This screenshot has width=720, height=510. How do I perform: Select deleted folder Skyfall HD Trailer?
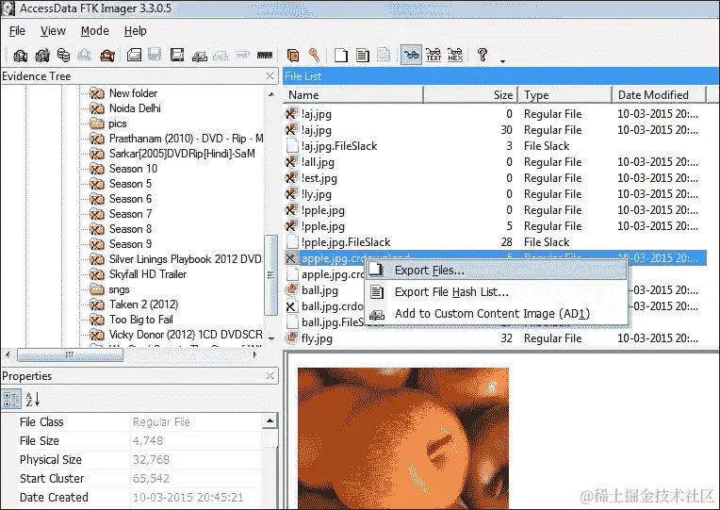147,274
